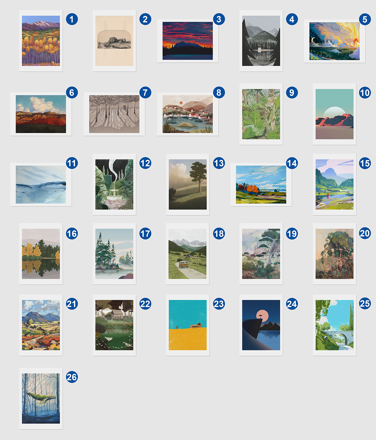Click the number 1 badge
Image resolution: width=376 pixels, height=440 pixels.
pos(72,19)
